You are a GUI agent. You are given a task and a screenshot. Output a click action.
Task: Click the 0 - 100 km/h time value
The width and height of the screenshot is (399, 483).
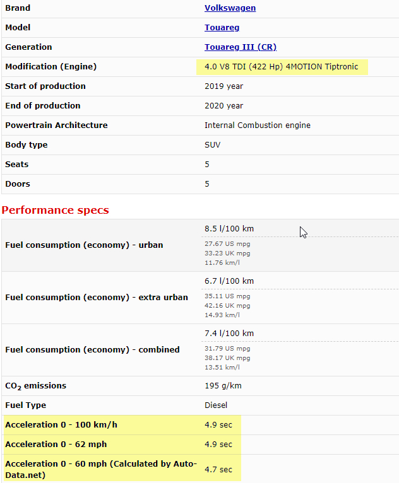[218, 425]
